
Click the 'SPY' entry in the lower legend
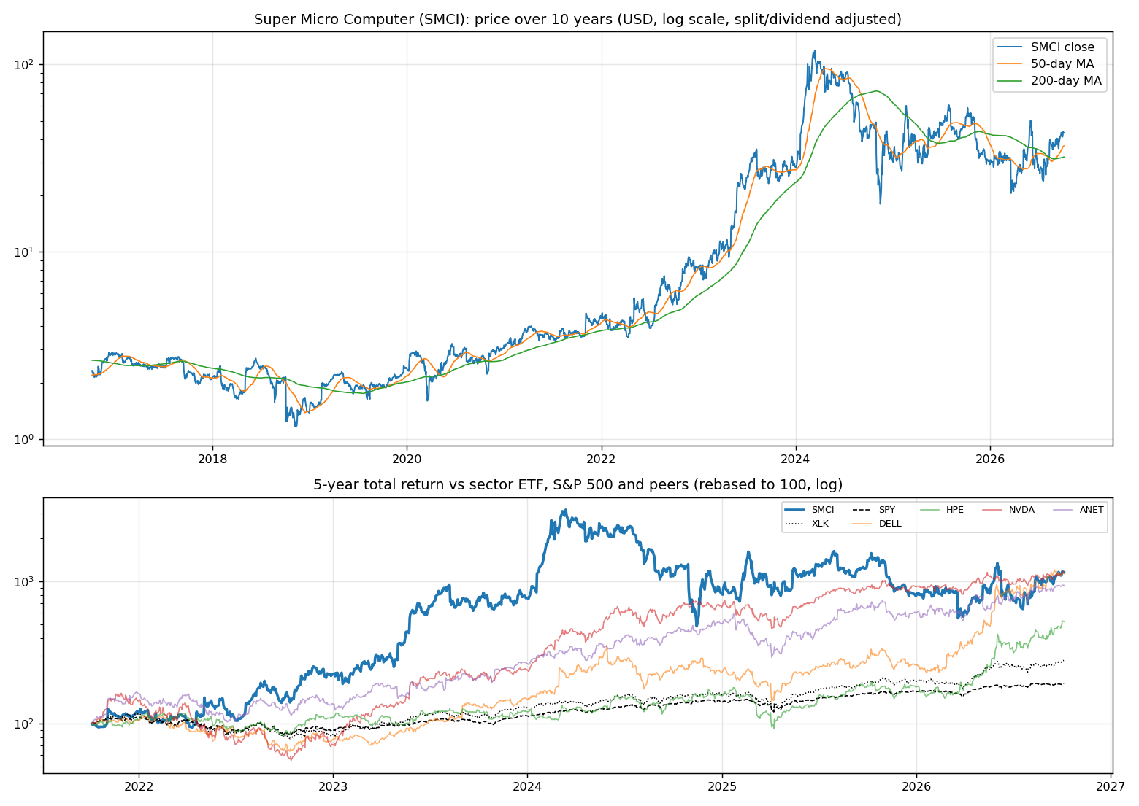pos(874,510)
